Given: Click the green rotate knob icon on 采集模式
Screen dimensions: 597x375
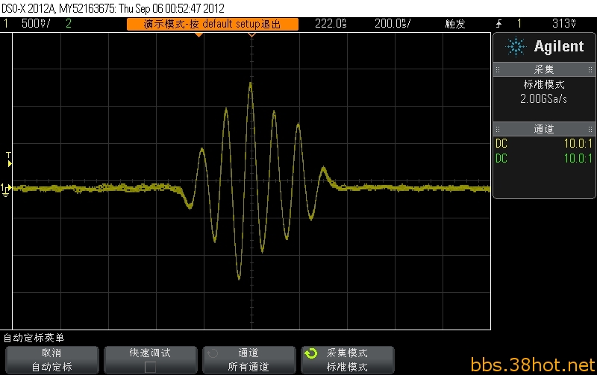Looking at the screenshot, I should coord(310,353).
